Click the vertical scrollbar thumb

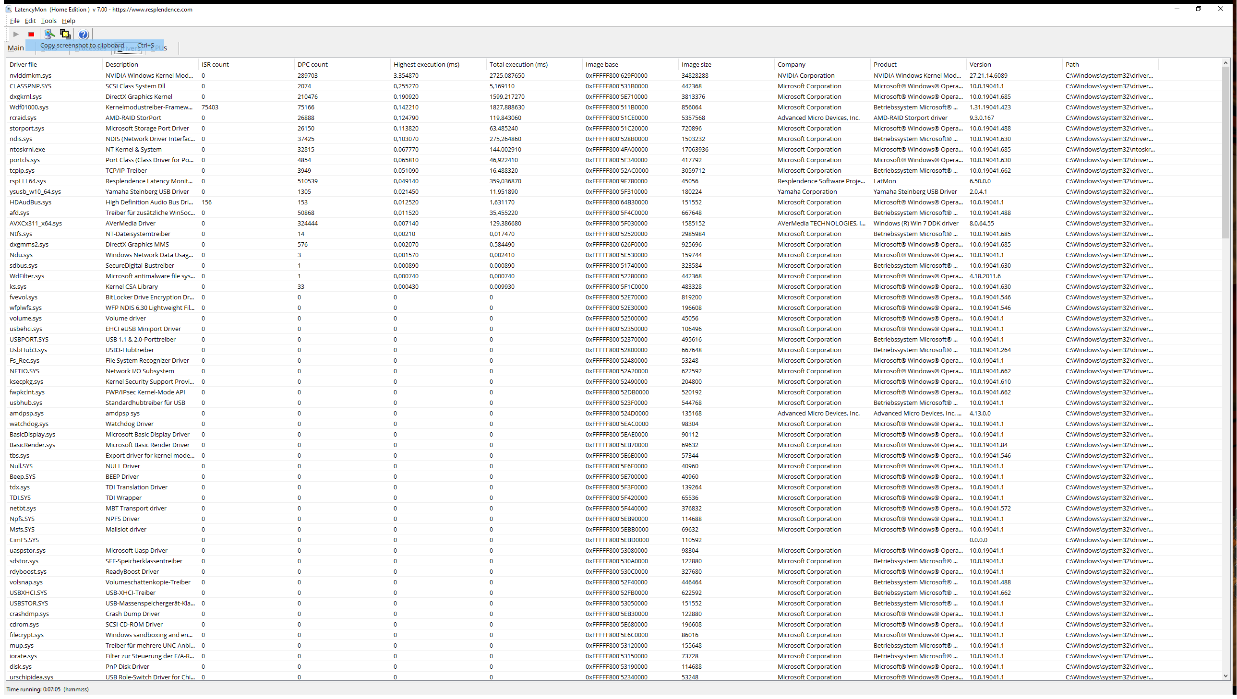pyautogui.click(x=1225, y=152)
